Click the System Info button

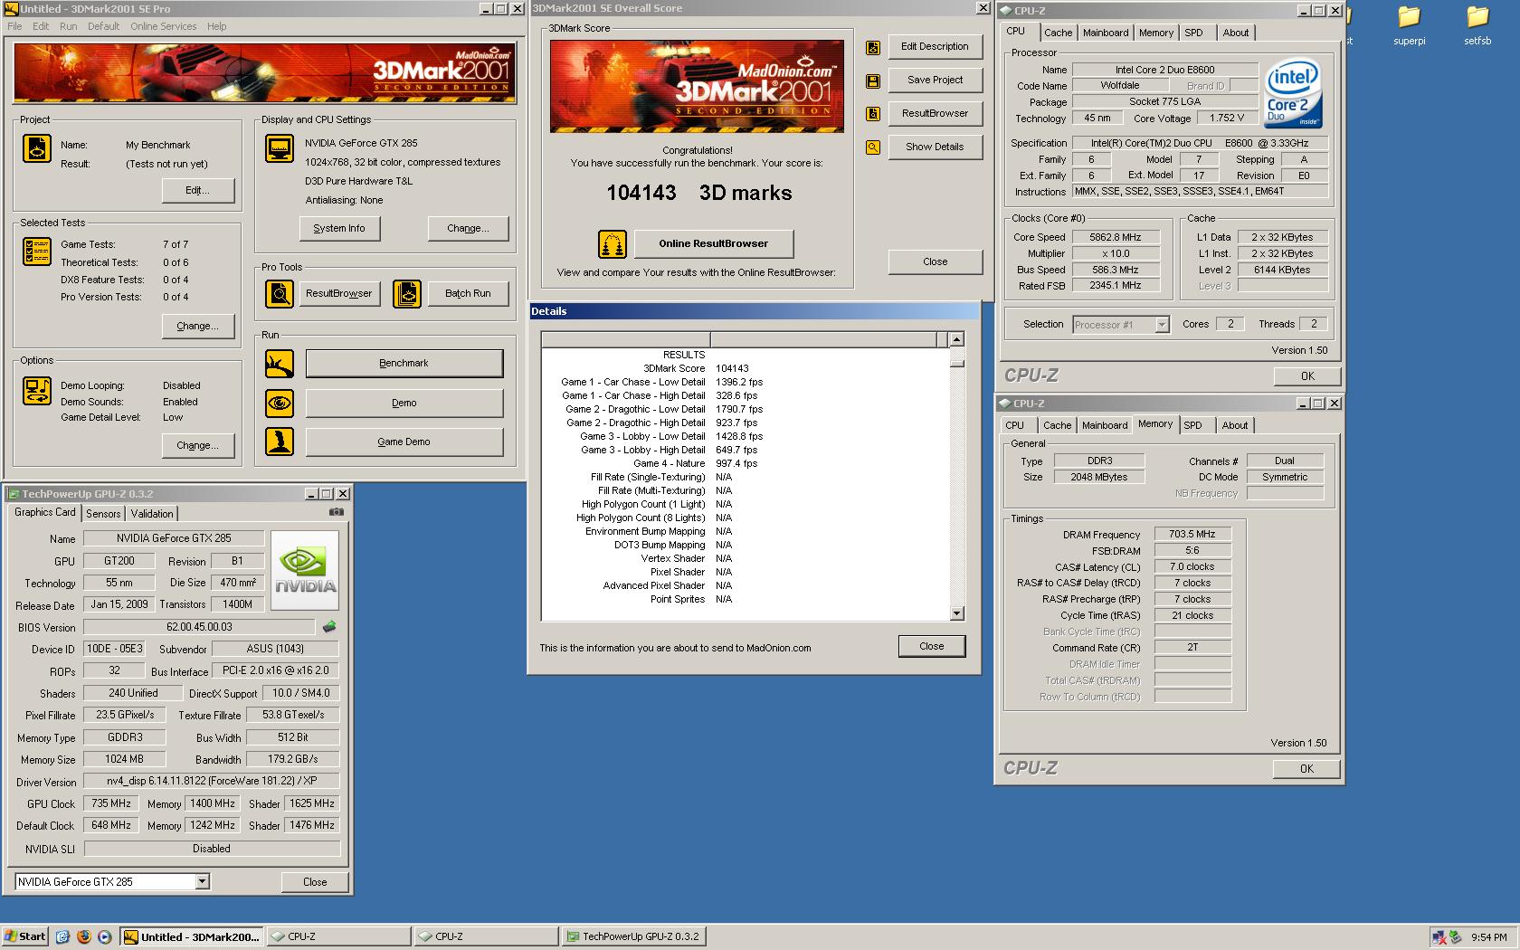pos(339,229)
